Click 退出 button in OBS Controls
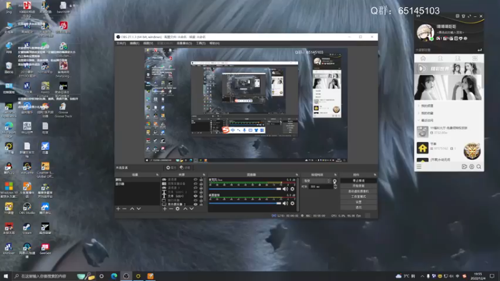Viewport: 500px width, 281px height. [x=358, y=207]
